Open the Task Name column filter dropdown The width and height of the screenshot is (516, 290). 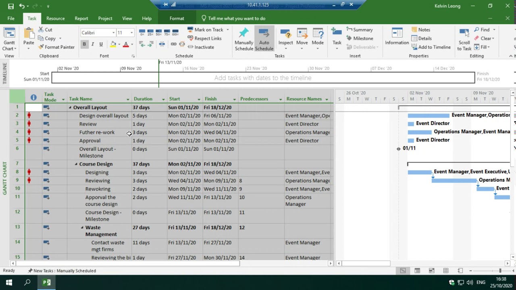[128, 99]
